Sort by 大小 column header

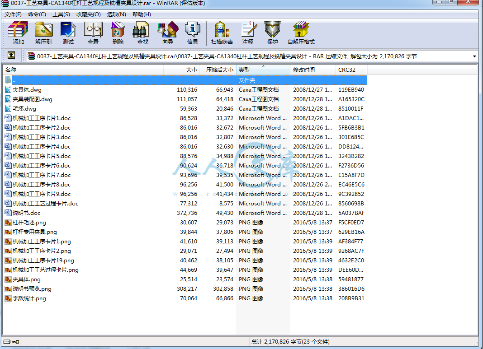[x=181, y=70]
